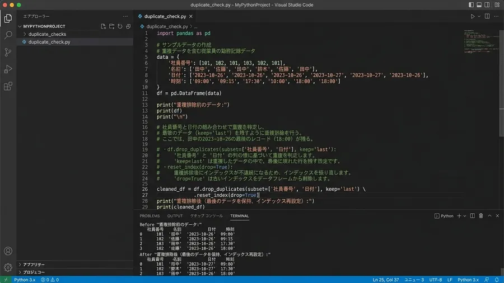The image size is (504, 283).
Task: Split the editor to the right
Action: pos(487,16)
